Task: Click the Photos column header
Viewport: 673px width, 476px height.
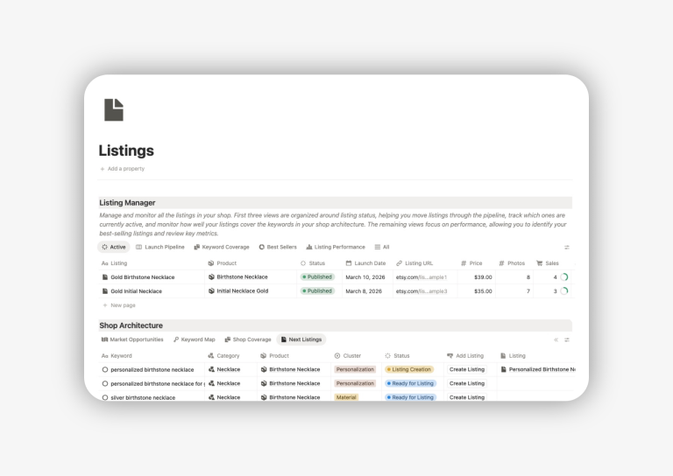Action: point(512,263)
